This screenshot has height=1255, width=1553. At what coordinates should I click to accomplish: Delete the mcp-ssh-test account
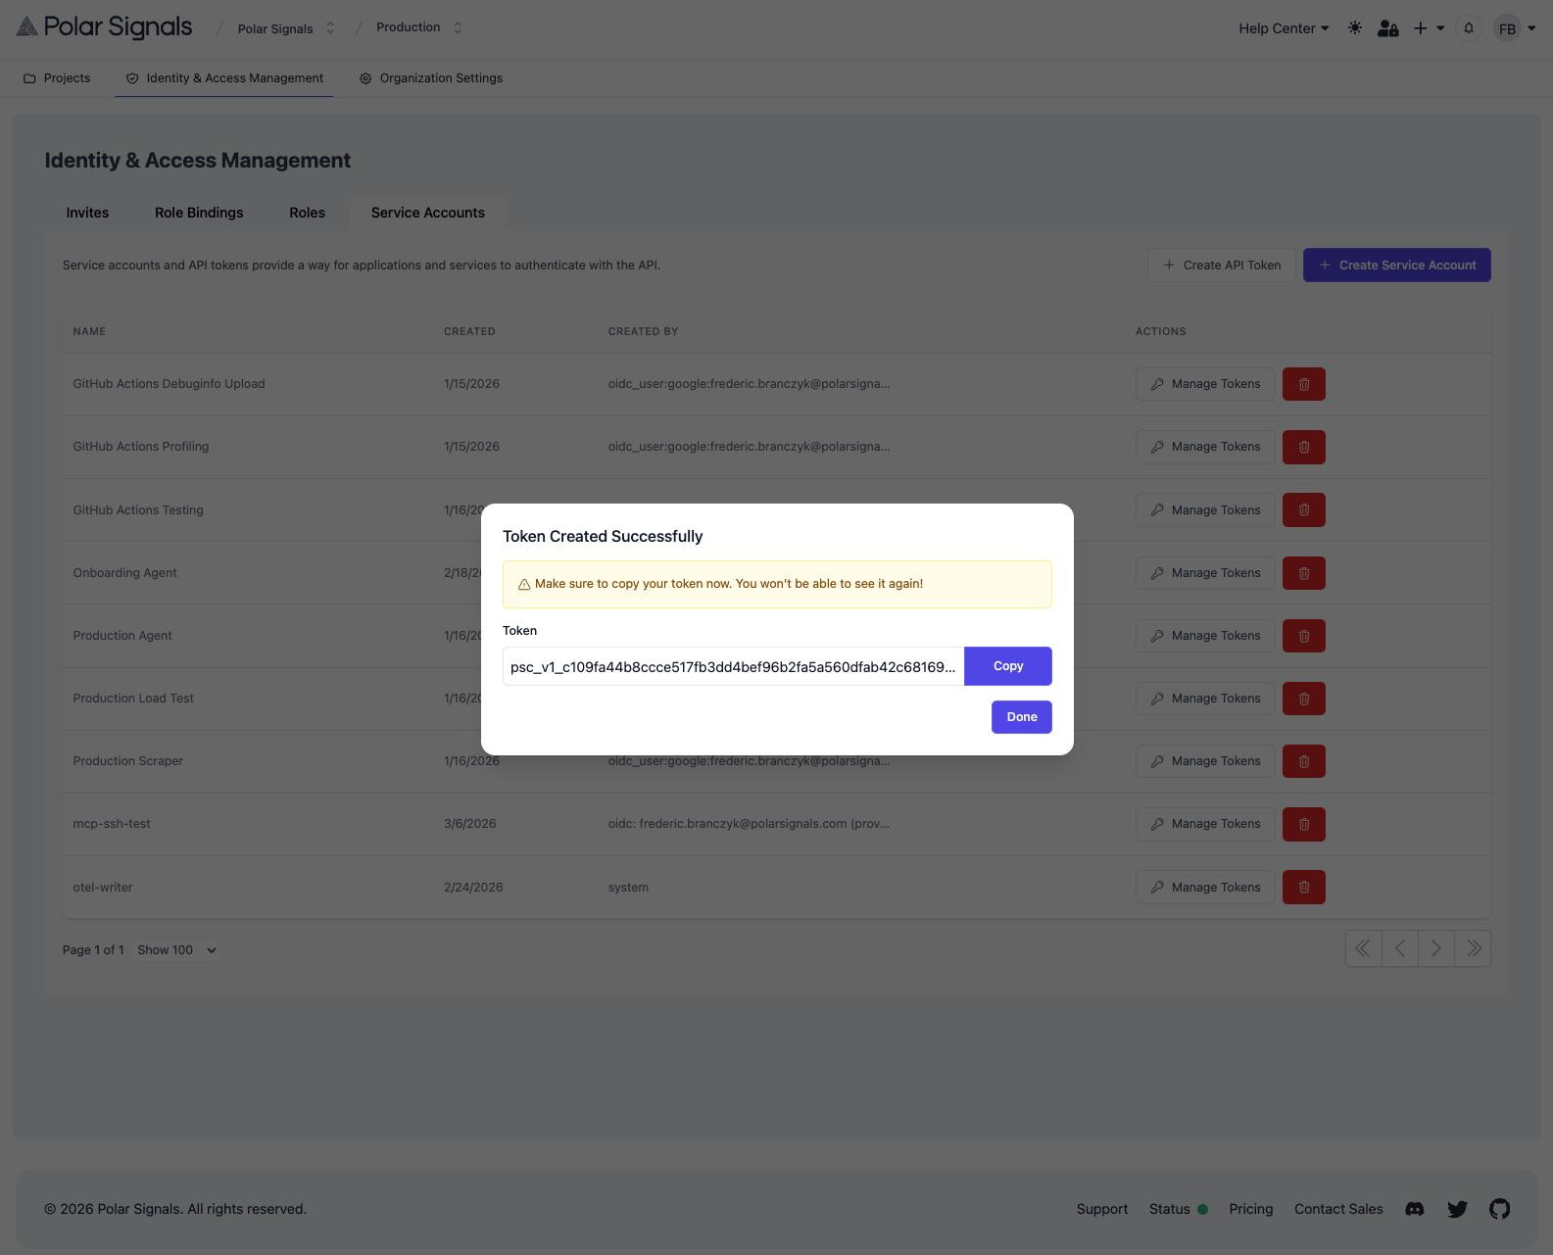[x=1303, y=824]
